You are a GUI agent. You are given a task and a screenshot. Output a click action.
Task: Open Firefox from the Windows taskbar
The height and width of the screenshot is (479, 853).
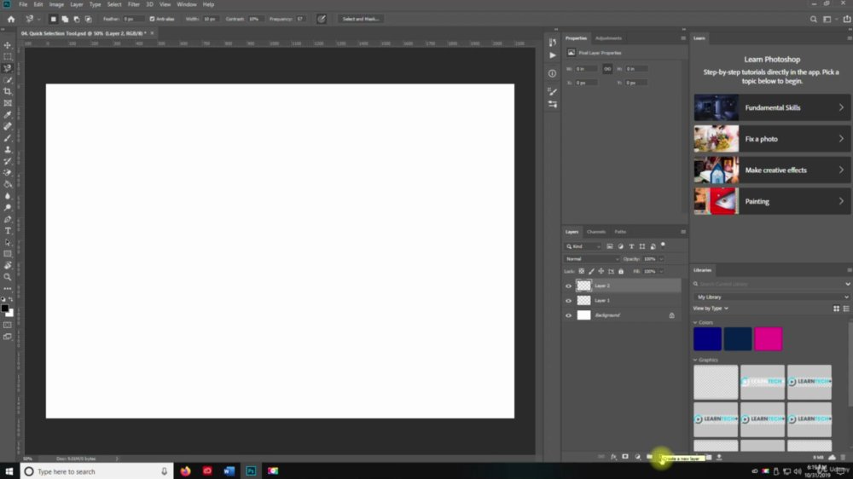pos(185,470)
